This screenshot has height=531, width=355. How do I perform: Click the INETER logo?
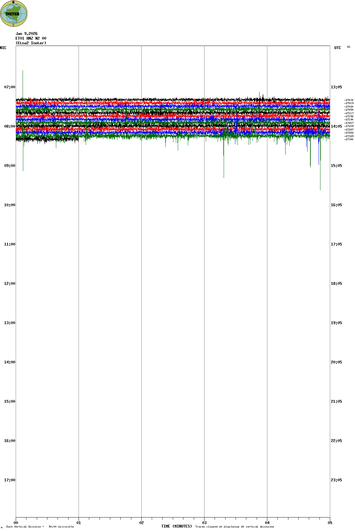pos(14,14)
